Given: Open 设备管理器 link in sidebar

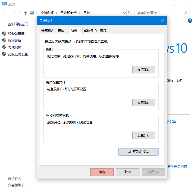Looking at the screenshot, I should tap(16, 34).
